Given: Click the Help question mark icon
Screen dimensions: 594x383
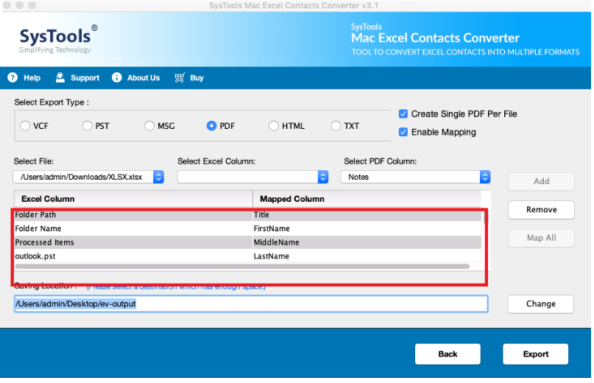Looking at the screenshot, I should click(x=13, y=78).
